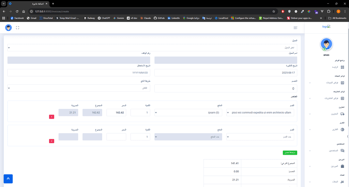349x187 pixels.
Task: Click the tax total value 21.21 in summary
Action: tap(236, 180)
